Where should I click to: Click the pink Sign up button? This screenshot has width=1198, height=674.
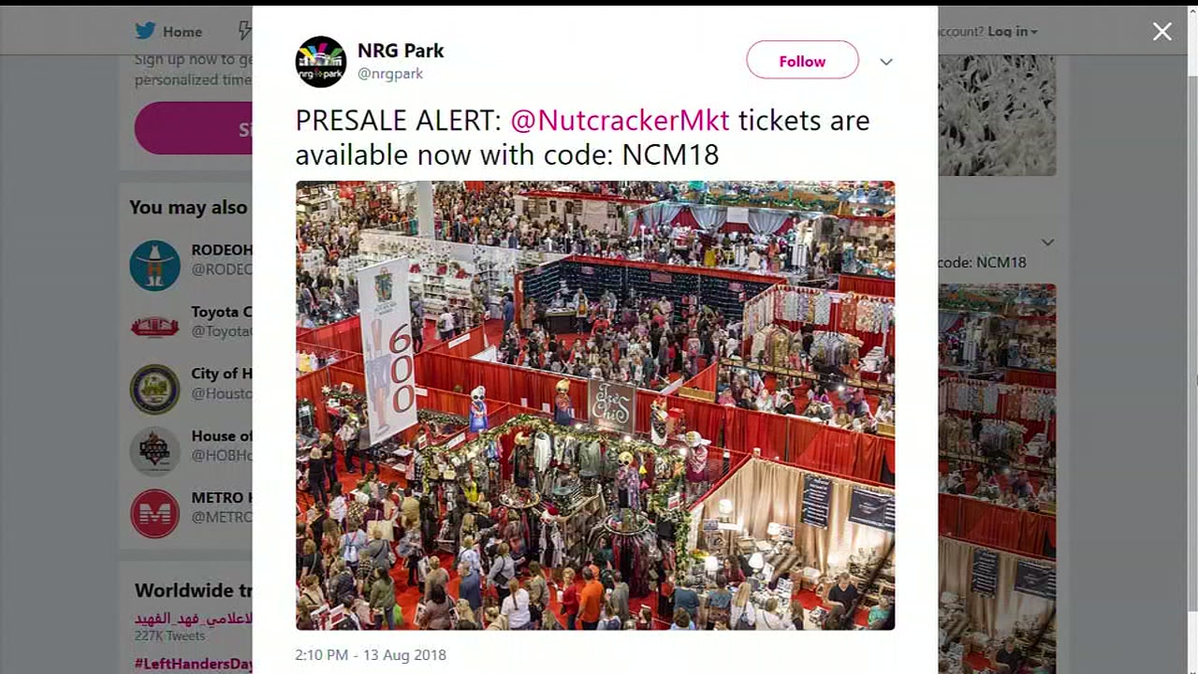tap(194, 128)
